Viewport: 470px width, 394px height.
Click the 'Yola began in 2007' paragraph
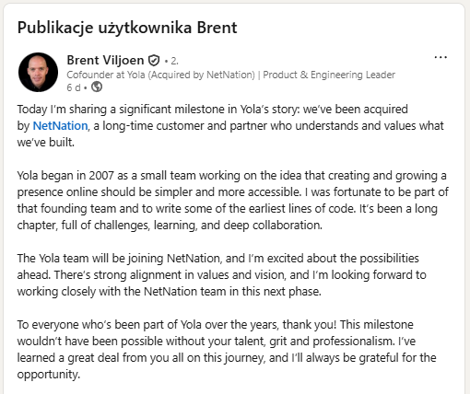(233, 201)
